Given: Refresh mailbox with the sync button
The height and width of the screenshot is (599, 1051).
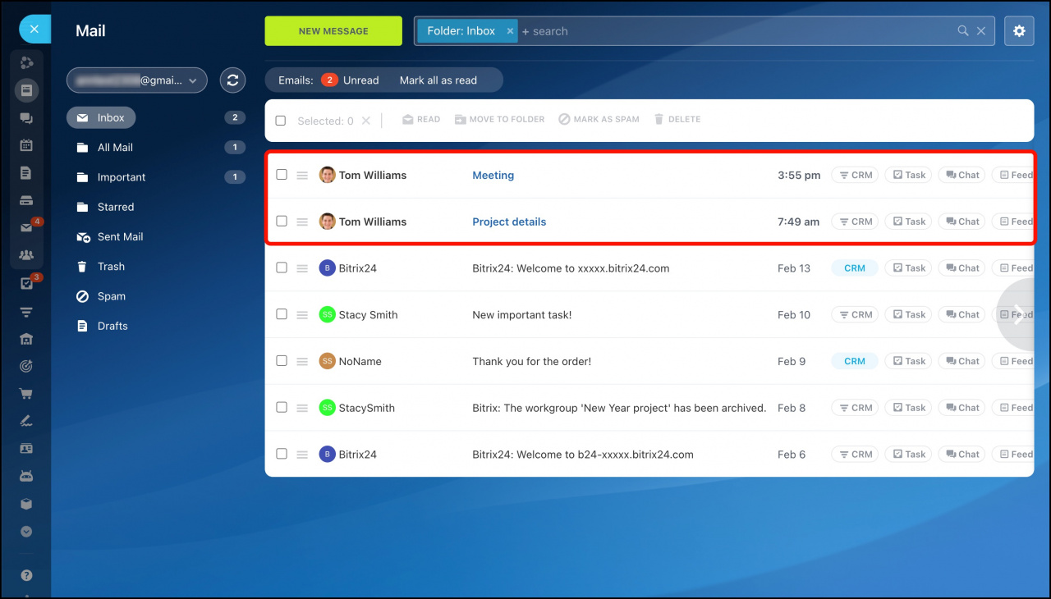Looking at the screenshot, I should click(232, 80).
